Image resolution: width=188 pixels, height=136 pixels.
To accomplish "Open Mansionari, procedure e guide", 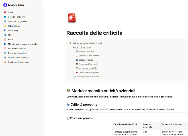I will coord(23,44).
